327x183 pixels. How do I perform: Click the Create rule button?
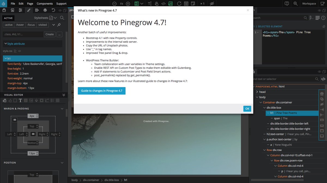50,34
